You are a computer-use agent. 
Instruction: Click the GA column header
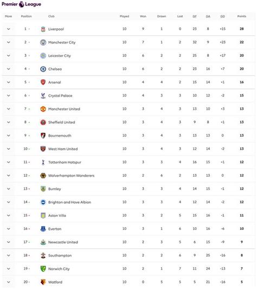[208, 16]
